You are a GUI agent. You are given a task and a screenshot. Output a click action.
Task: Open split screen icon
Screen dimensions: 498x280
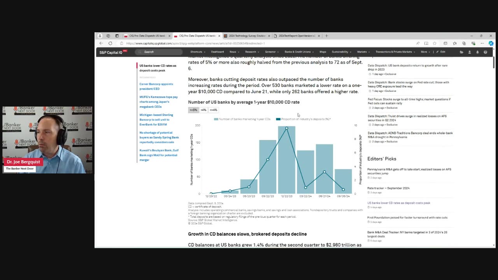click(445, 43)
